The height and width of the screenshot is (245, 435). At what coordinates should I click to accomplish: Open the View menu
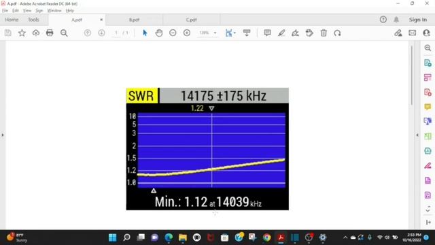(x=27, y=11)
